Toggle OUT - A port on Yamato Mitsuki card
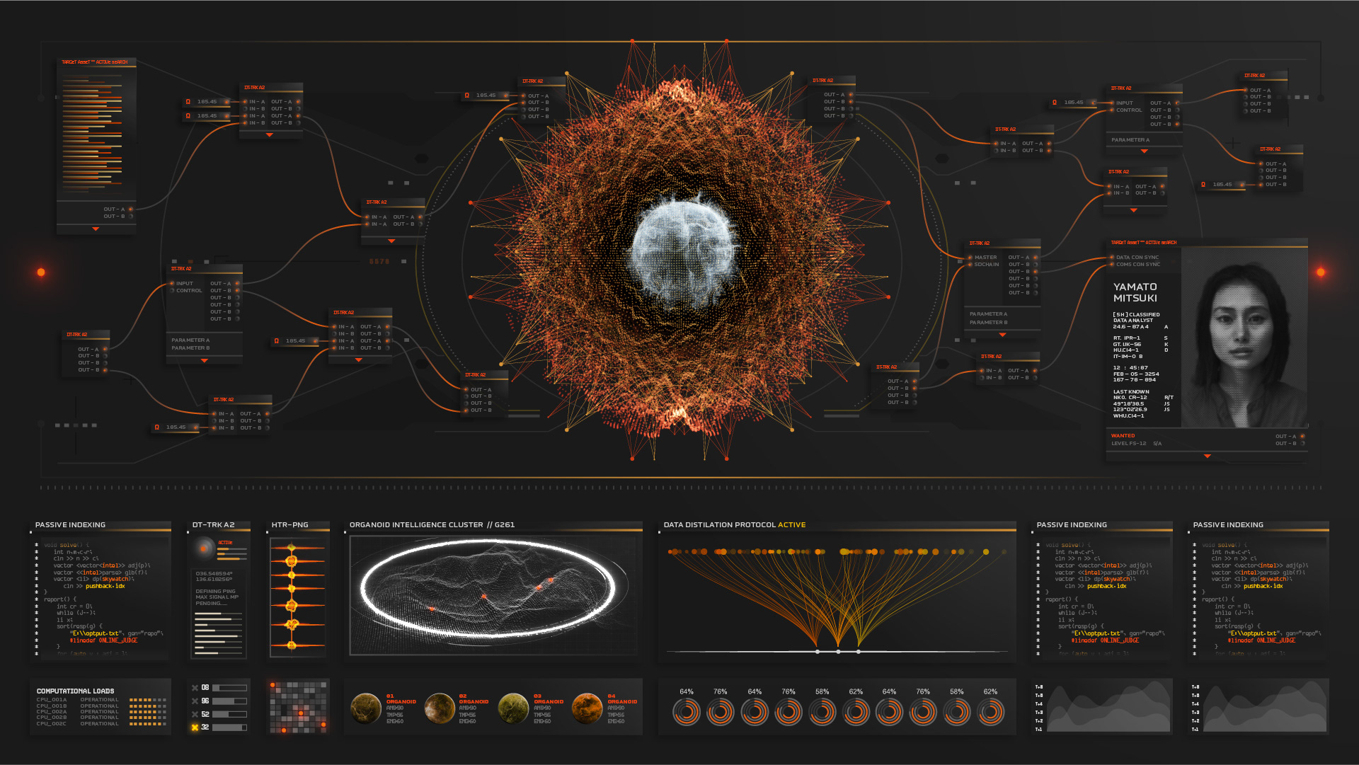1359x765 pixels. tap(1302, 437)
